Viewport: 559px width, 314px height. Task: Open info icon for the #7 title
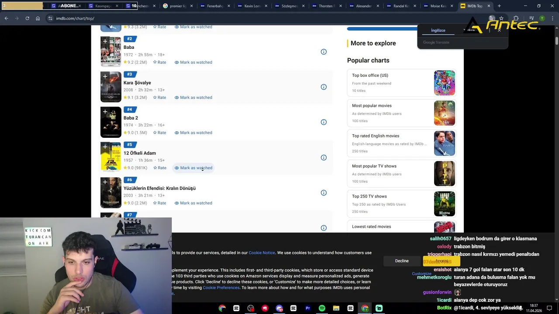(x=324, y=228)
